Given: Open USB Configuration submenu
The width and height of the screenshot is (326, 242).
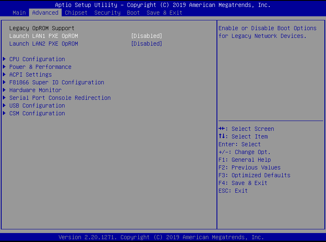Looking at the screenshot, I should coord(37,106).
